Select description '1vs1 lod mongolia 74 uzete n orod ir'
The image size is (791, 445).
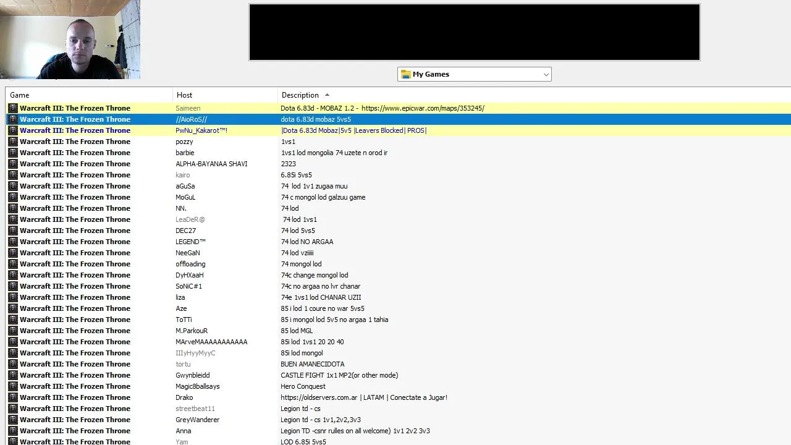coord(334,153)
